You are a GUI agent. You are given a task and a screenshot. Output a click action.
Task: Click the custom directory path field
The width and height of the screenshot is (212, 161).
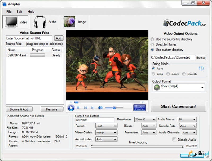click(x=173, y=57)
